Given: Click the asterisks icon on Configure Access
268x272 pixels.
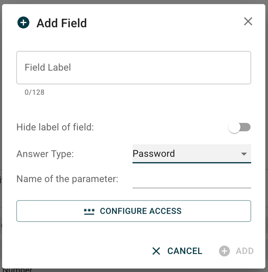Looking at the screenshot, I should [89, 211].
